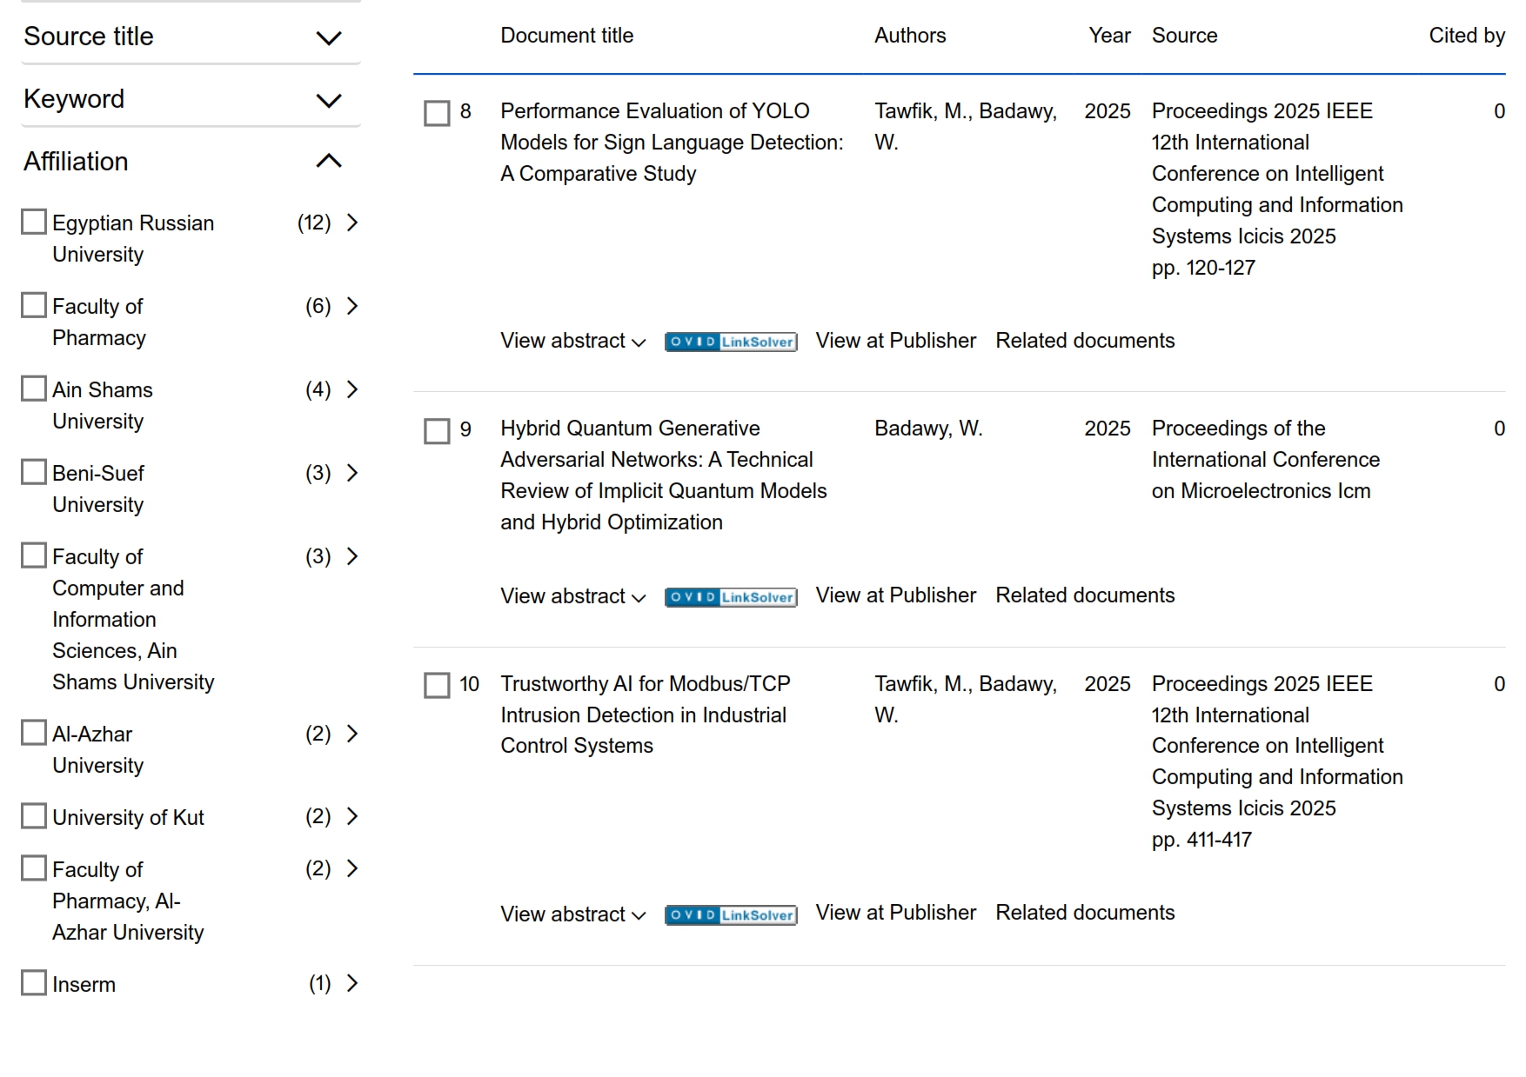
Task: Click OVID LinkSolver icon for document 9
Action: point(730,597)
